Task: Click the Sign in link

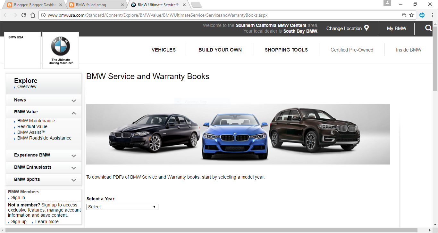Action: pos(18,198)
